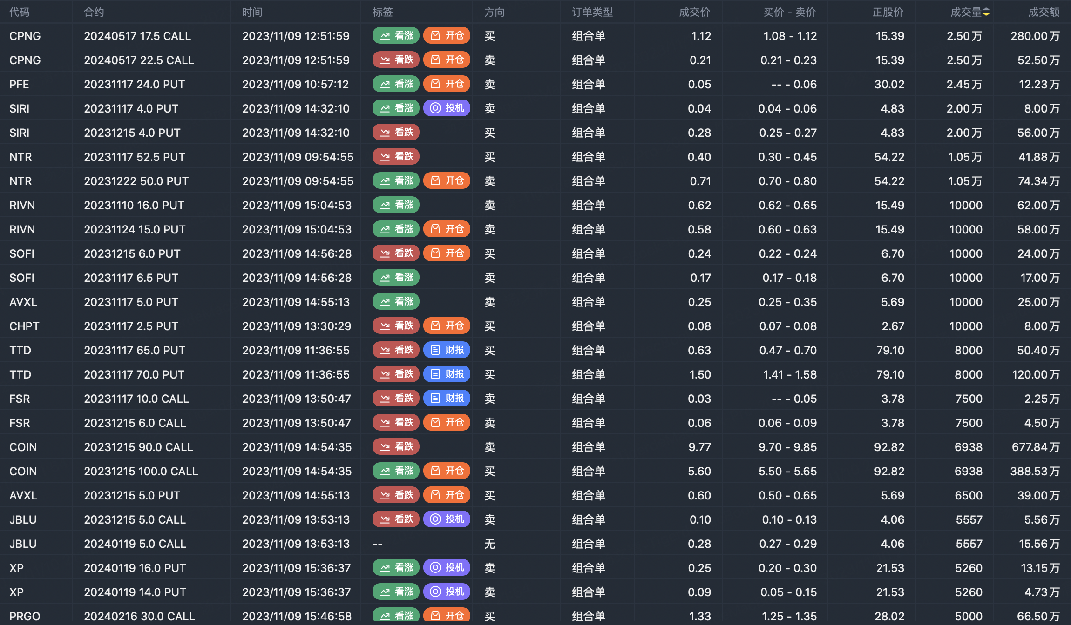The image size is (1071, 625).
Task: Click direction 无 on JBLU 20240119 row
Action: (490, 544)
